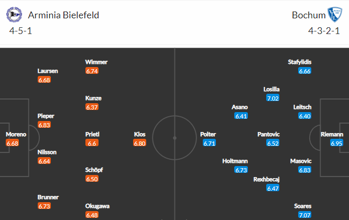Select Losilla's 7.02 rating badge
The height and width of the screenshot is (220, 349).
click(x=272, y=98)
